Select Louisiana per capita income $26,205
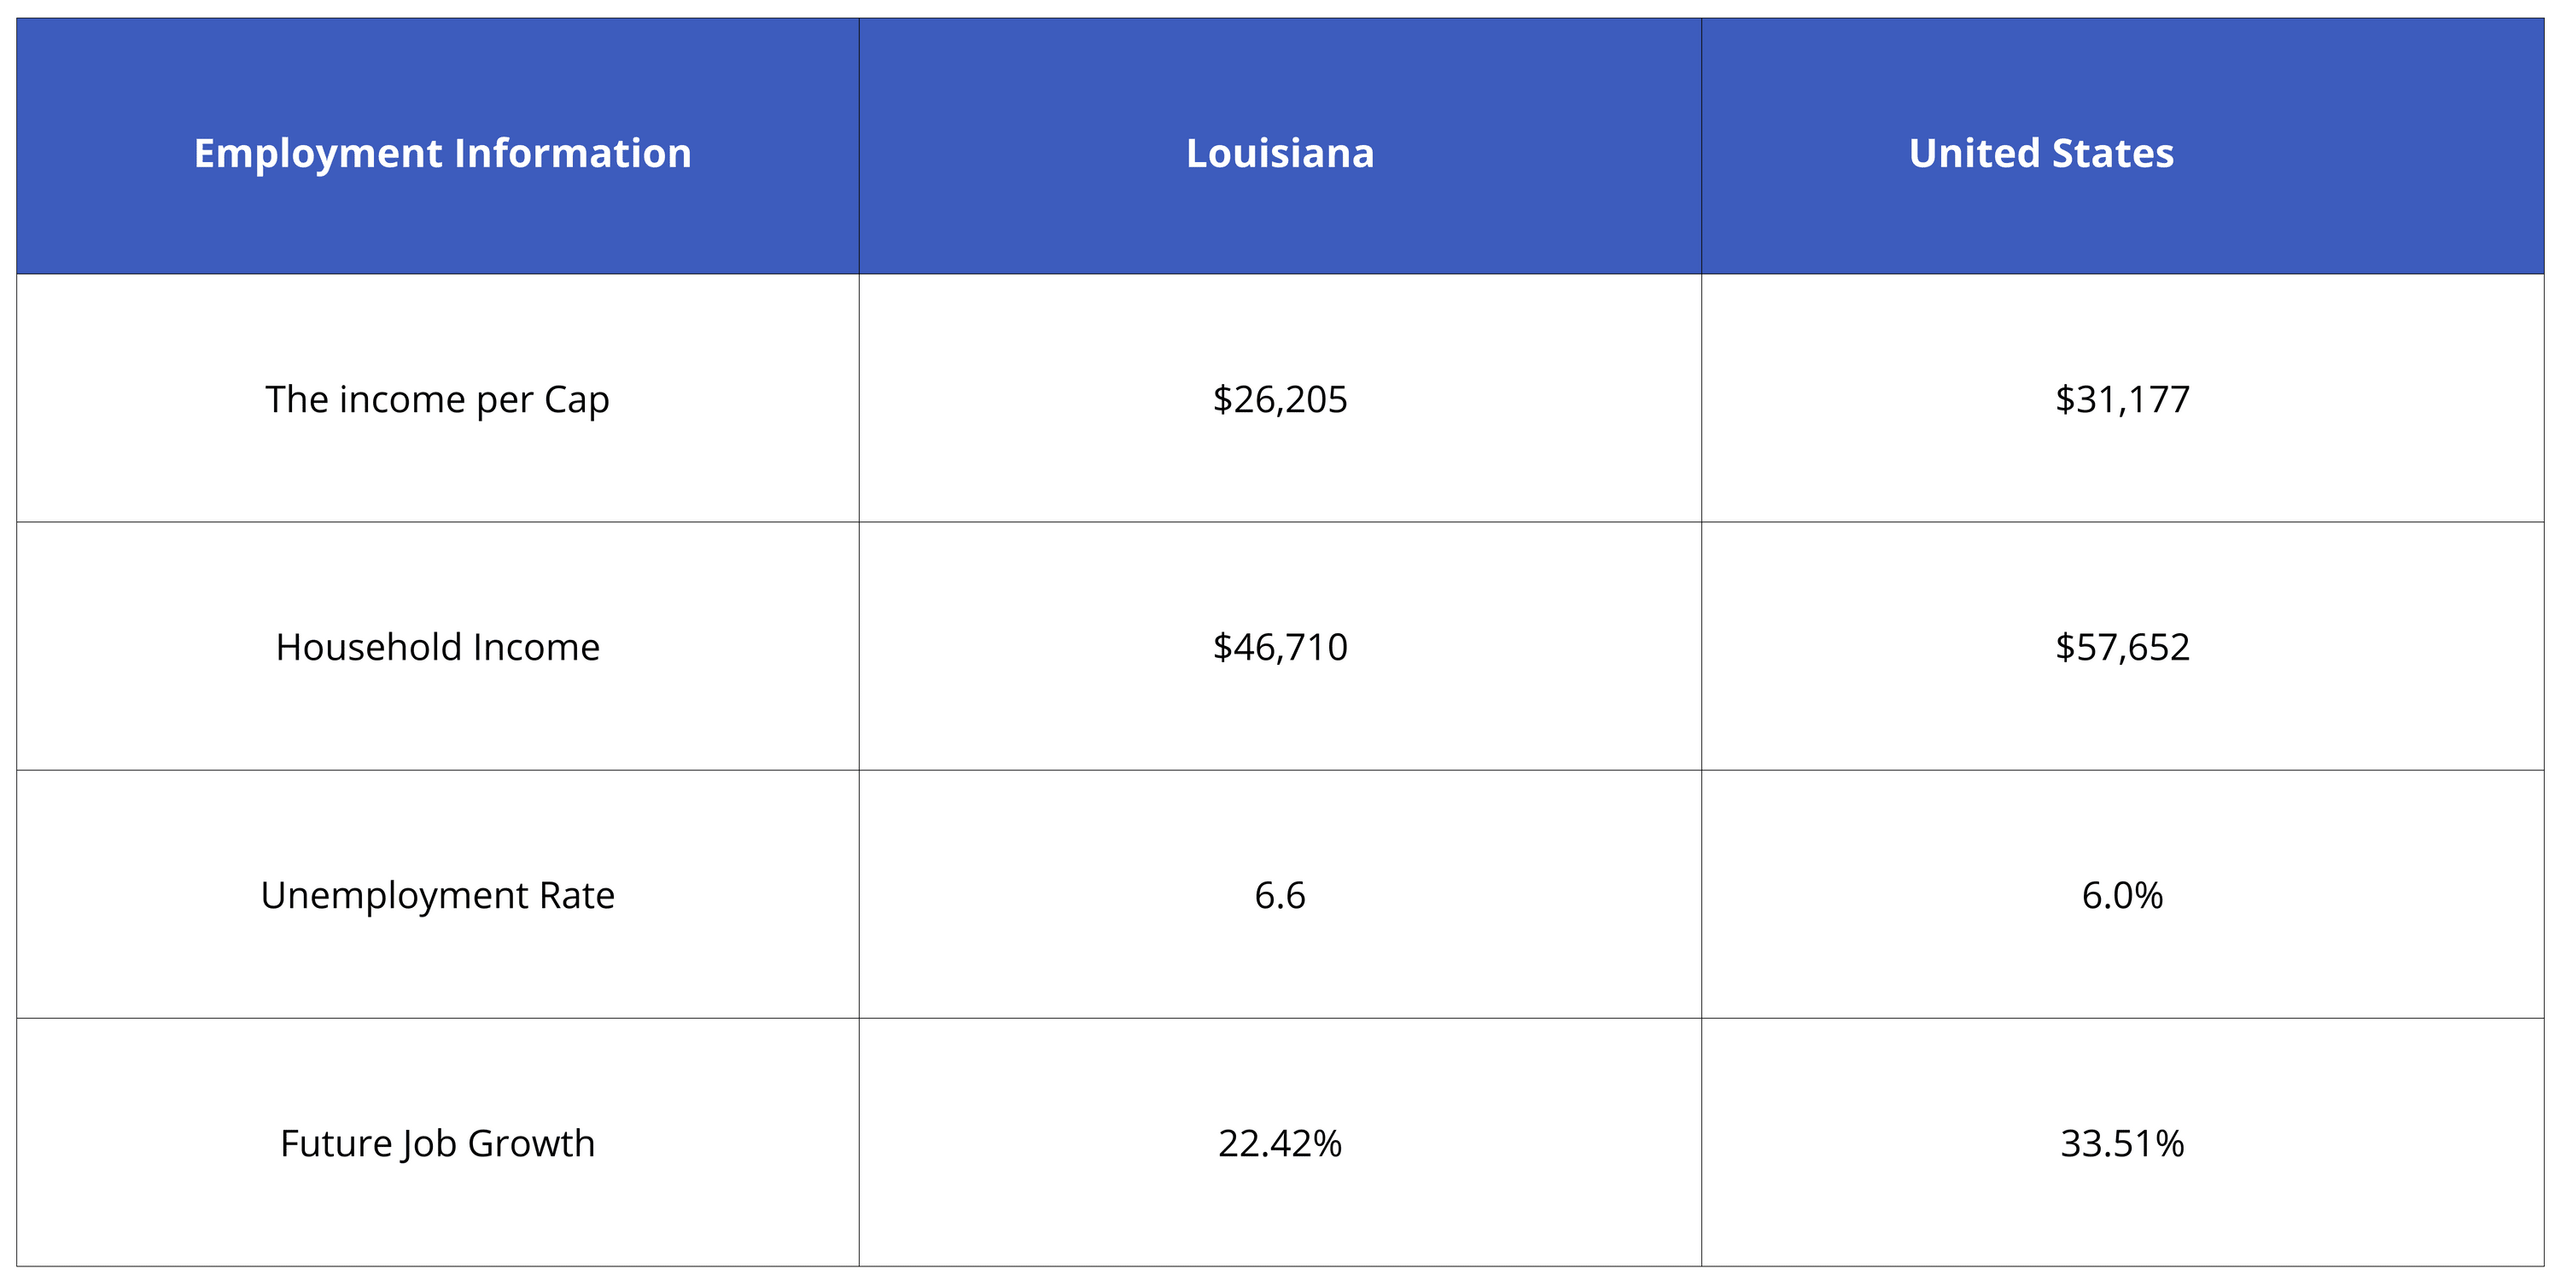This screenshot has width=2561, height=1280. pyautogui.click(x=1280, y=399)
